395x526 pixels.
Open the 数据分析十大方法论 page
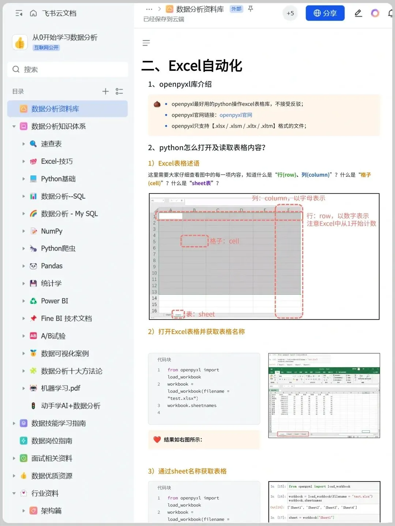click(x=72, y=371)
